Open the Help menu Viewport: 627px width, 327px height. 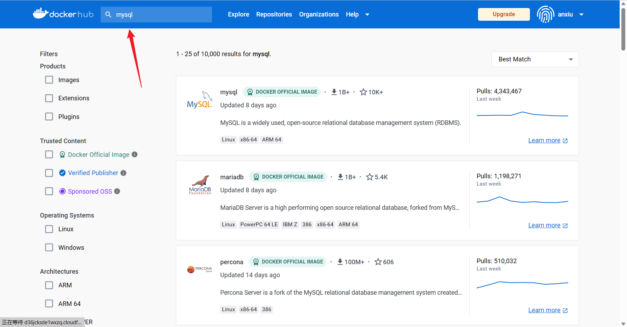click(x=352, y=14)
